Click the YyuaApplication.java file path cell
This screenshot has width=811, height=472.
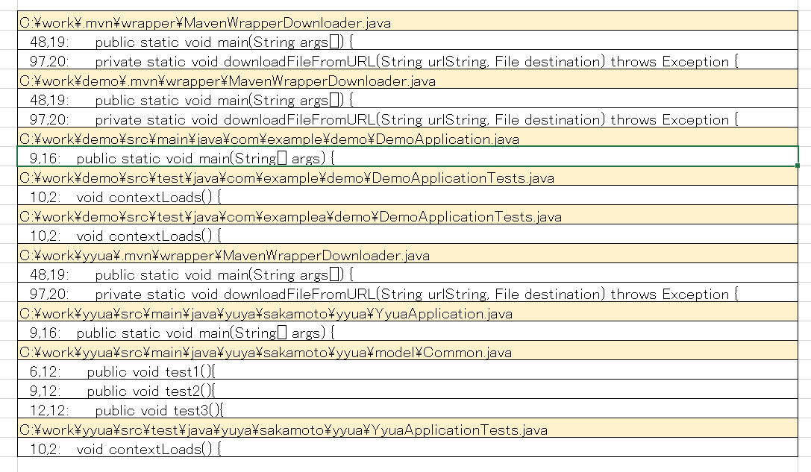407,312
